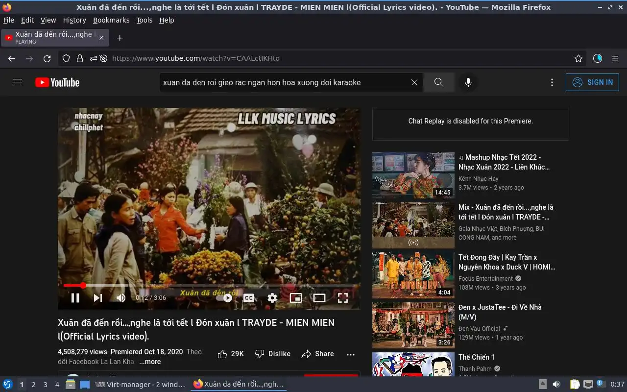Screen dimensions: 627x392
Task: Open a new Firefox tab
Action: 120,38
